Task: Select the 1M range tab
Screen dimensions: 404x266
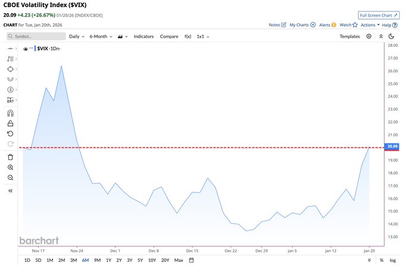Action: 50,260
